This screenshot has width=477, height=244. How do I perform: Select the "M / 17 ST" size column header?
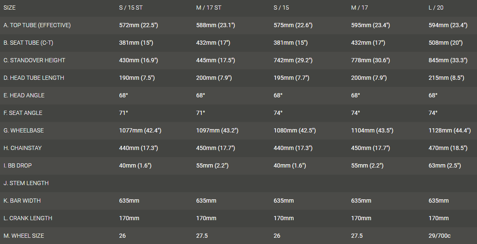[x=209, y=8]
